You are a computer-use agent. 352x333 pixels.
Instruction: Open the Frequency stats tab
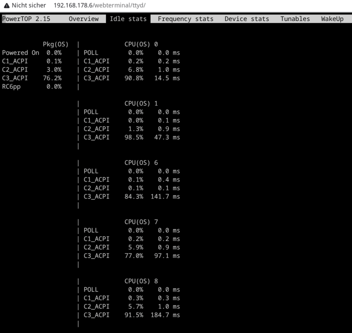[185, 19]
